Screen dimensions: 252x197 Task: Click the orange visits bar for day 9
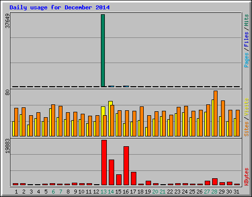pos(75,124)
